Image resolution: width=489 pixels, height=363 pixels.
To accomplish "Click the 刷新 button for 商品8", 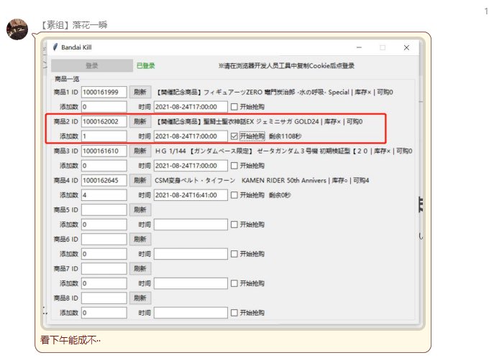I will point(140,298).
